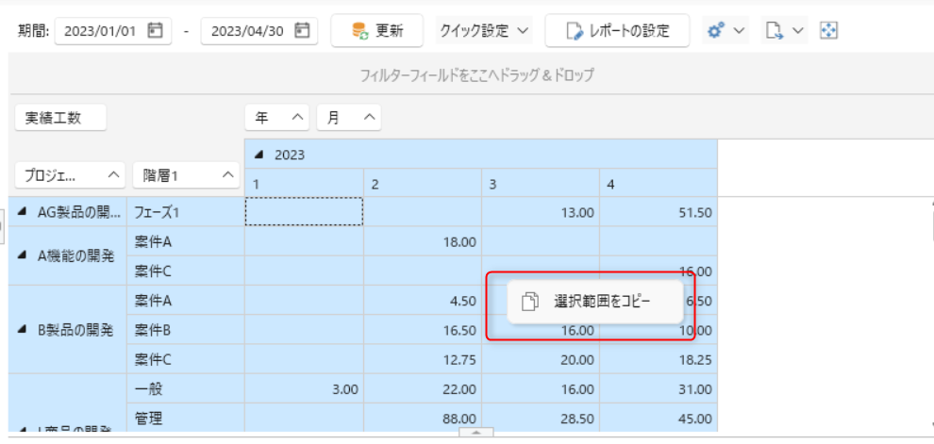Image resolution: width=934 pixels, height=444 pixels.
Task: Select the month 4 column header
Action: (x=658, y=185)
